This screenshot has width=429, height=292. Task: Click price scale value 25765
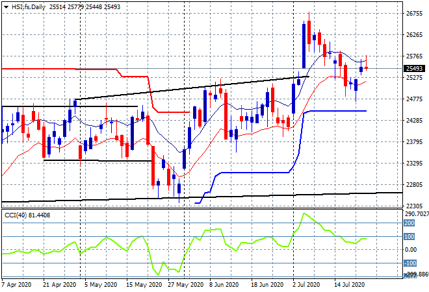click(414, 56)
